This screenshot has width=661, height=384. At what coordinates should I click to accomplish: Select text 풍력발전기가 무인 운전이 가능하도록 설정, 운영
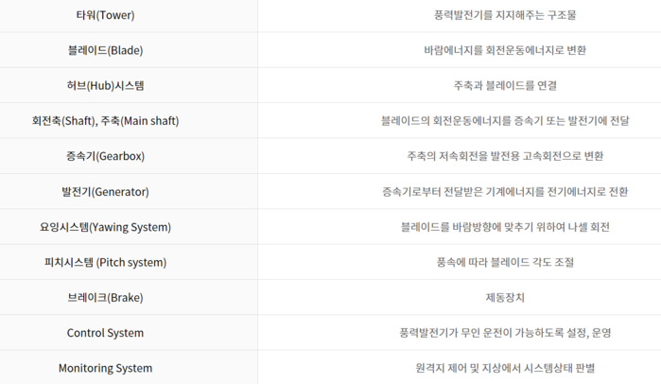pos(505,333)
